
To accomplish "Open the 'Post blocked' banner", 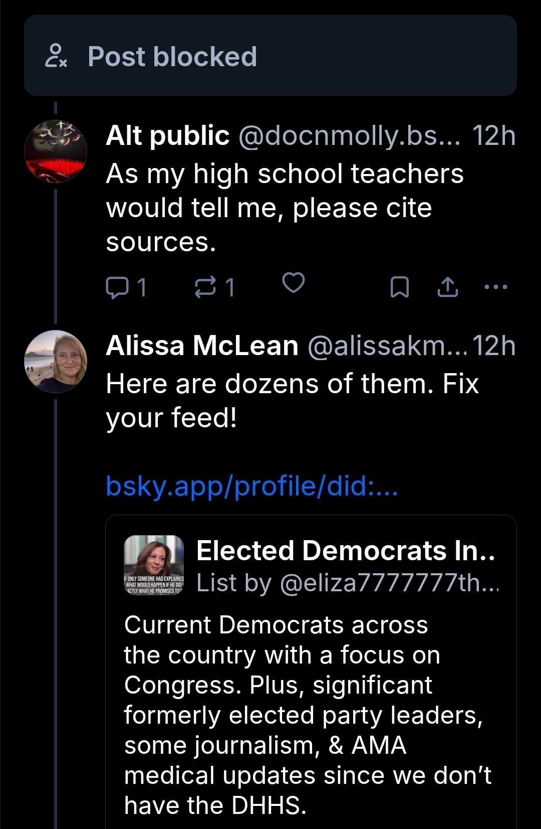I will pyautogui.click(x=270, y=56).
